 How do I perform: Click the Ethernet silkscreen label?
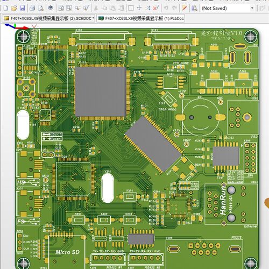click(251, 226)
